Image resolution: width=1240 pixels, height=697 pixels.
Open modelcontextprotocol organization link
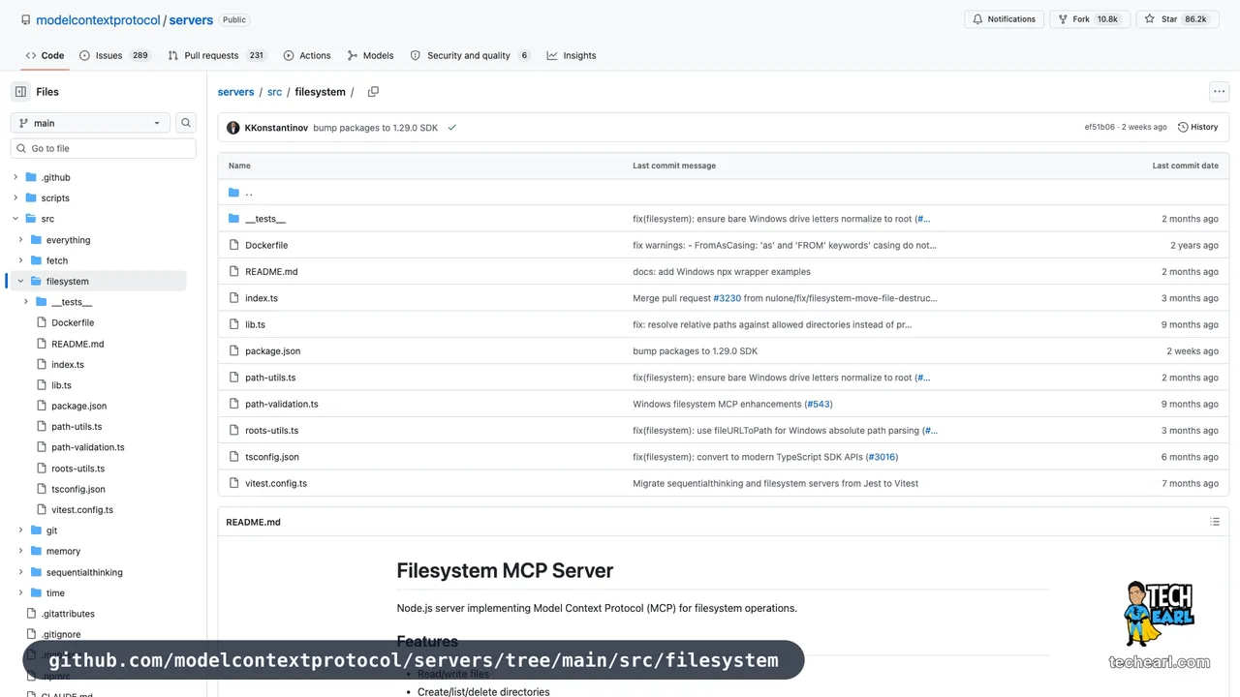coord(98,19)
